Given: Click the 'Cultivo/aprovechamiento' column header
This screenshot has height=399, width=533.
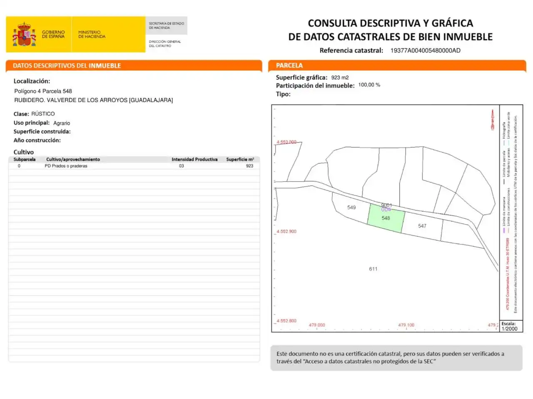Looking at the screenshot, I should (x=73, y=159).
